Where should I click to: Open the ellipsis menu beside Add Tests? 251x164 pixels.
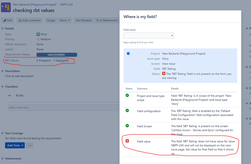pyautogui.click(x=30, y=145)
